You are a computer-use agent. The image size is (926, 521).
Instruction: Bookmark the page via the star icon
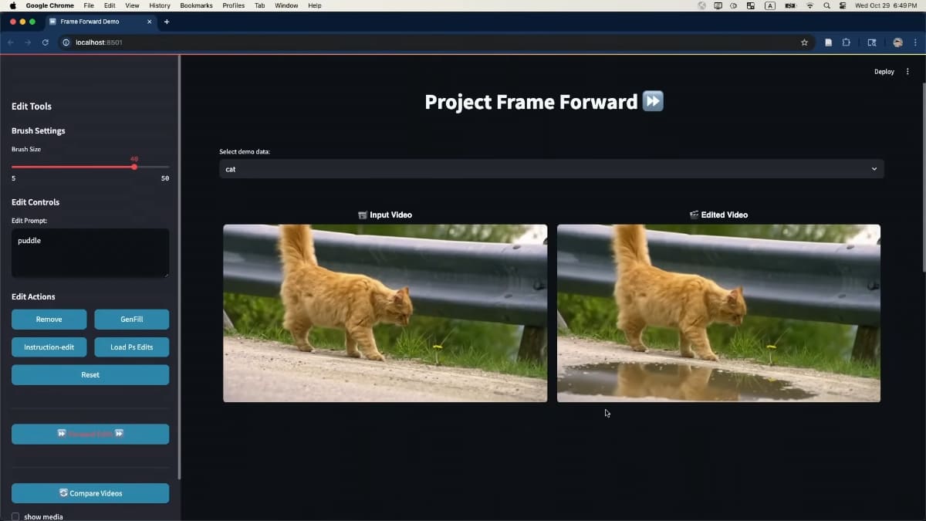pos(804,42)
